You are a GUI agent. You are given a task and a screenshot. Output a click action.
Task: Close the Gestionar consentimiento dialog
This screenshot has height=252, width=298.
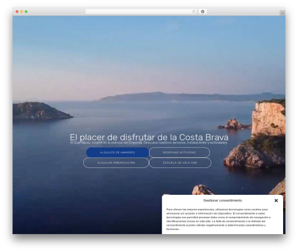click(x=276, y=201)
